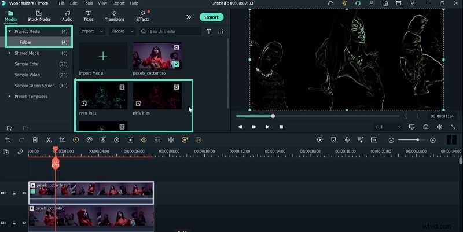Screen dimensions: 463x232
Task: Open the Import dropdown
Action: coord(91,31)
